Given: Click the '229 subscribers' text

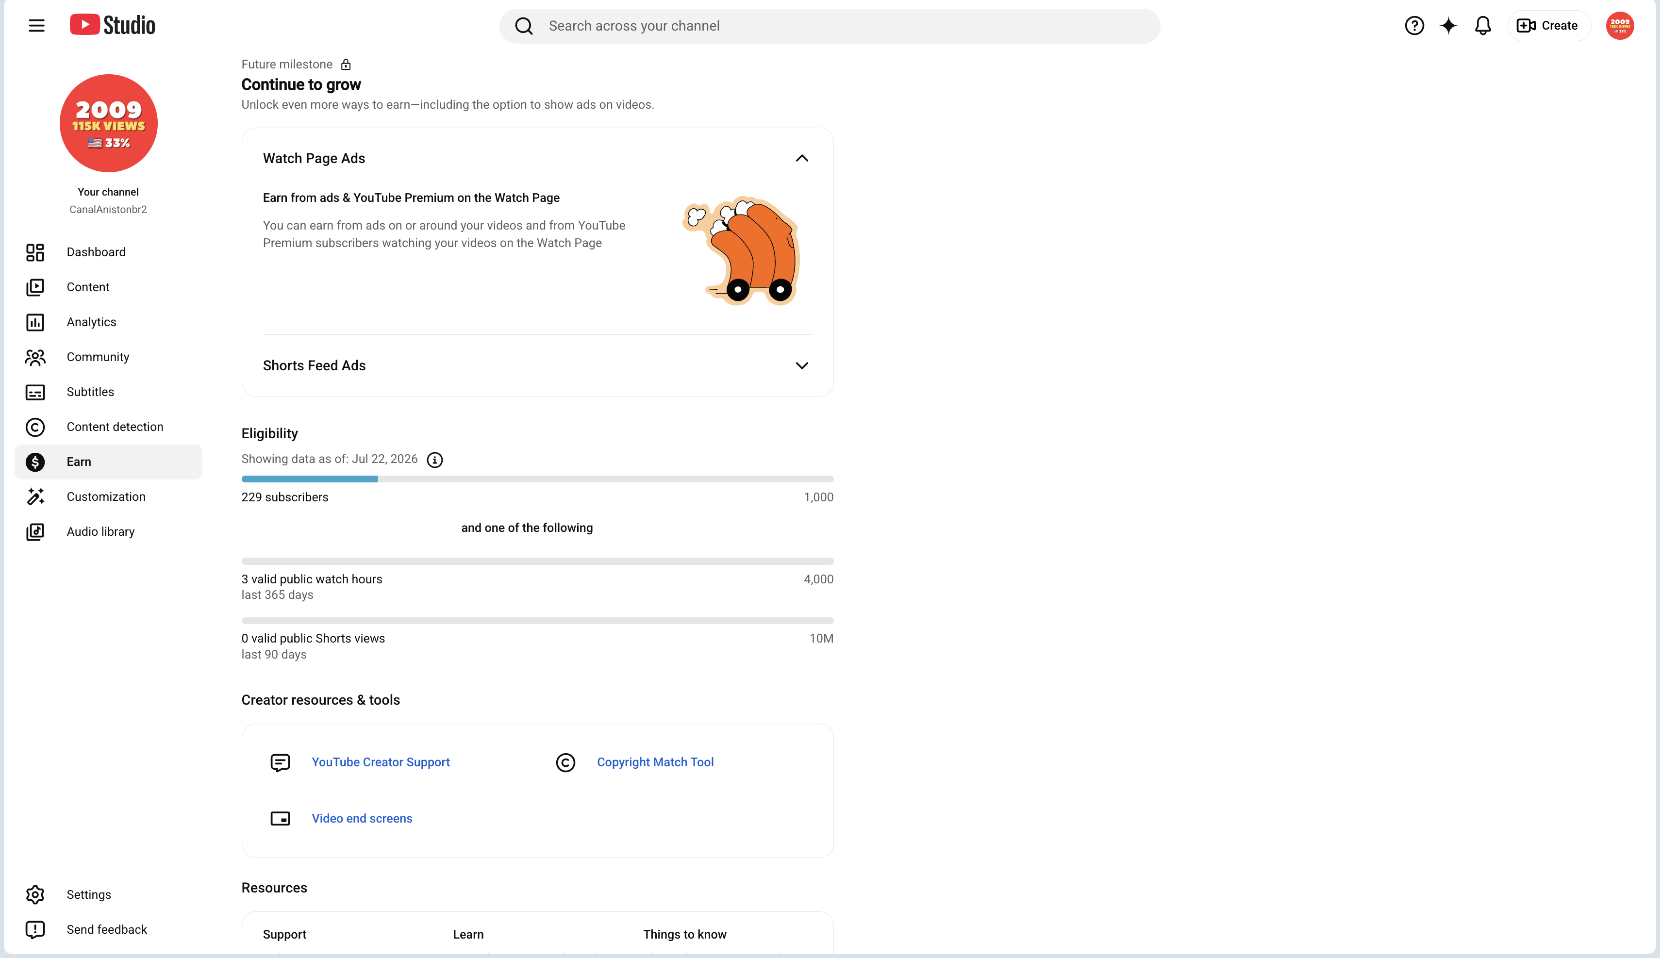Looking at the screenshot, I should pos(285,497).
